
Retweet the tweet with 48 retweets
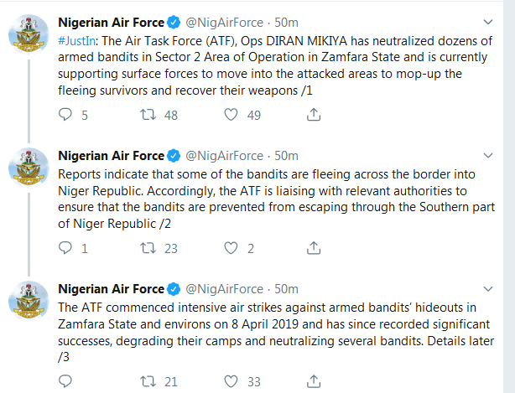148,115
